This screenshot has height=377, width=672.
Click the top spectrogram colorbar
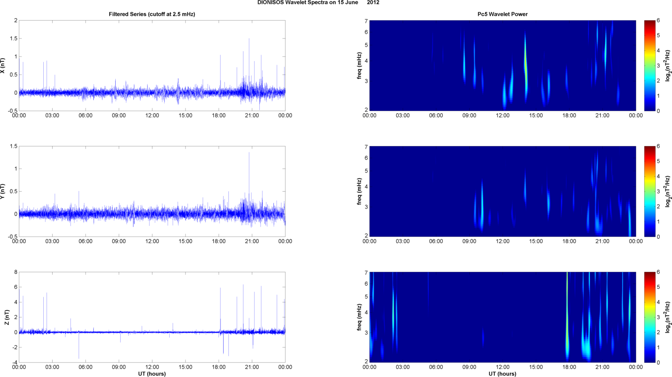click(649, 65)
